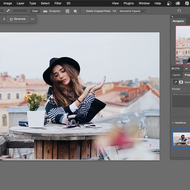Open the Window menu
This screenshot has width=190, height=190.
pos(144,3)
